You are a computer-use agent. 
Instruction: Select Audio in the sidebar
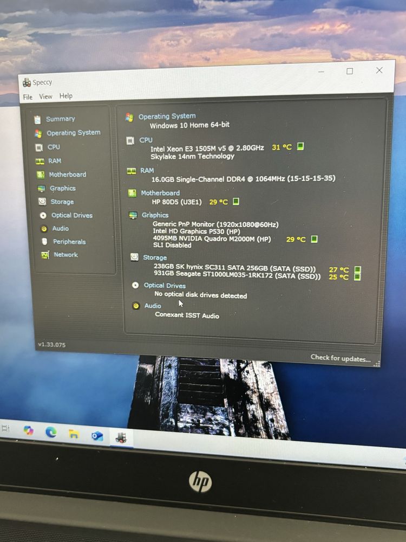(x=61, y=229)
